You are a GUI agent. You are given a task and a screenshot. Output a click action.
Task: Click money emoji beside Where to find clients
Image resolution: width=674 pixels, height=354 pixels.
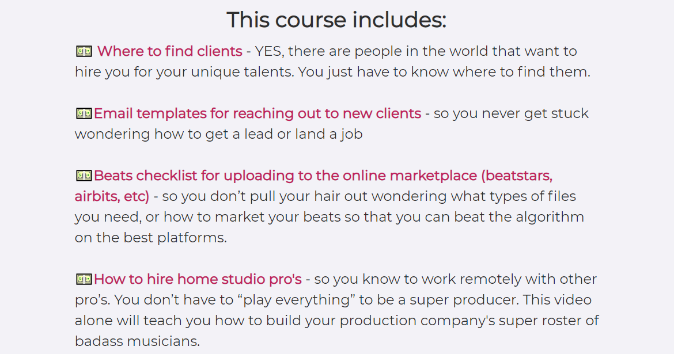tap(84, 52)
